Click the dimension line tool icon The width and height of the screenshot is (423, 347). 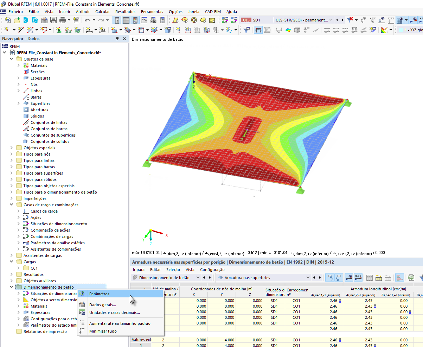click(x=89, y=30)
